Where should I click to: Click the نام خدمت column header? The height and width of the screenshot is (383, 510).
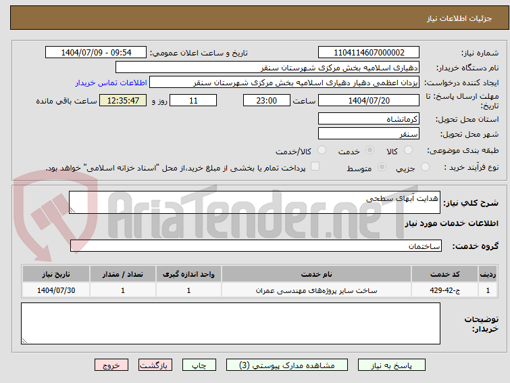coord(317,274)
